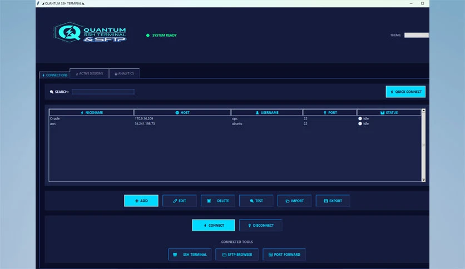This screenshot has width=465, height=269.
Task: Click the magnifier icon beside Search
Action: pos(52,92)
